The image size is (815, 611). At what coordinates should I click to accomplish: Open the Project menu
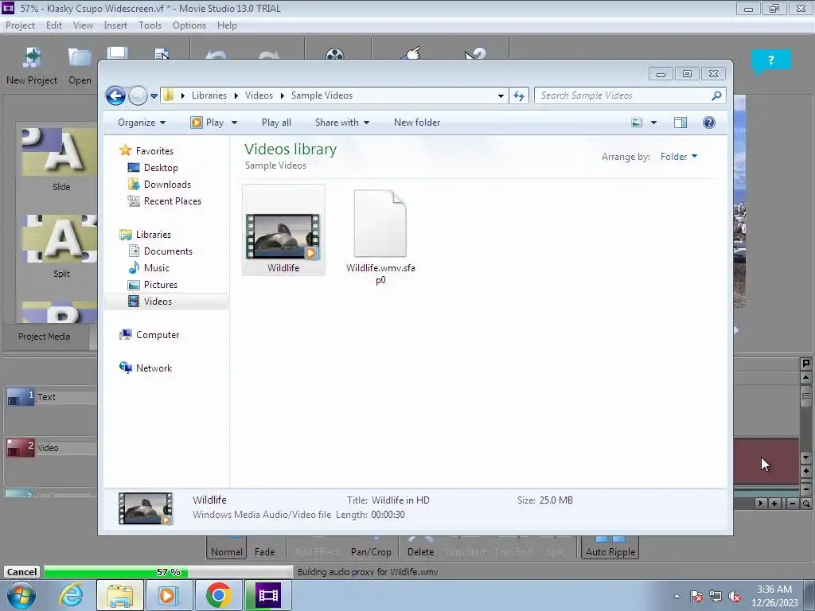click(x=20, y=25)
